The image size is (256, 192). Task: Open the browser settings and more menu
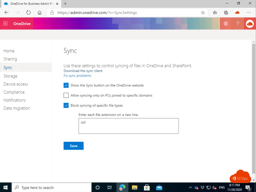(x=249, y=13)
